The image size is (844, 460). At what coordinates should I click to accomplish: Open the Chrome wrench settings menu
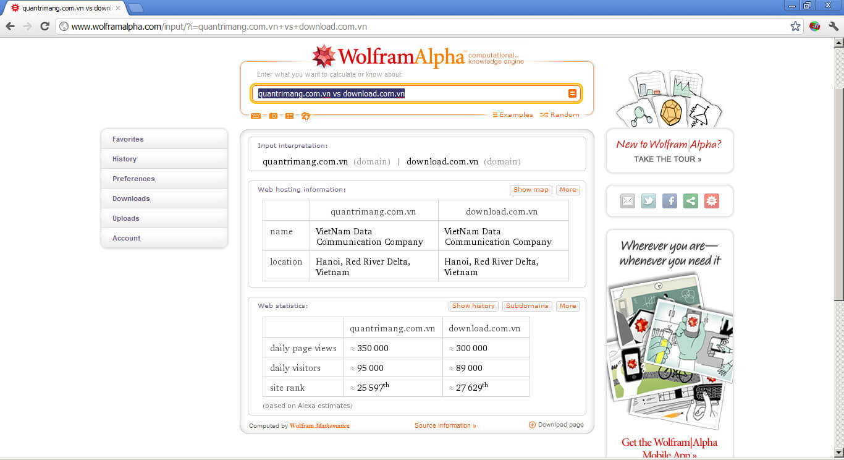click(x=833, y=27)
